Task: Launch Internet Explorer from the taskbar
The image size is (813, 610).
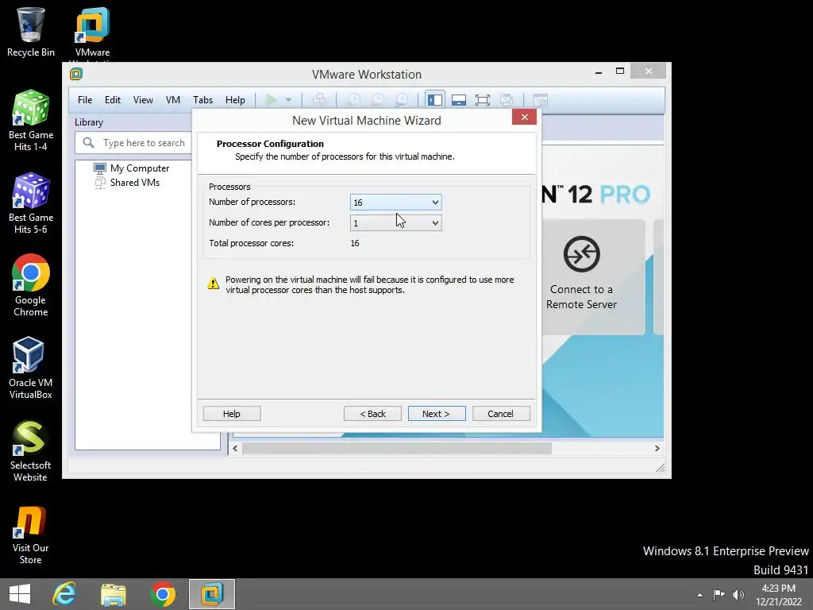Action: click(x=64, y=594)
